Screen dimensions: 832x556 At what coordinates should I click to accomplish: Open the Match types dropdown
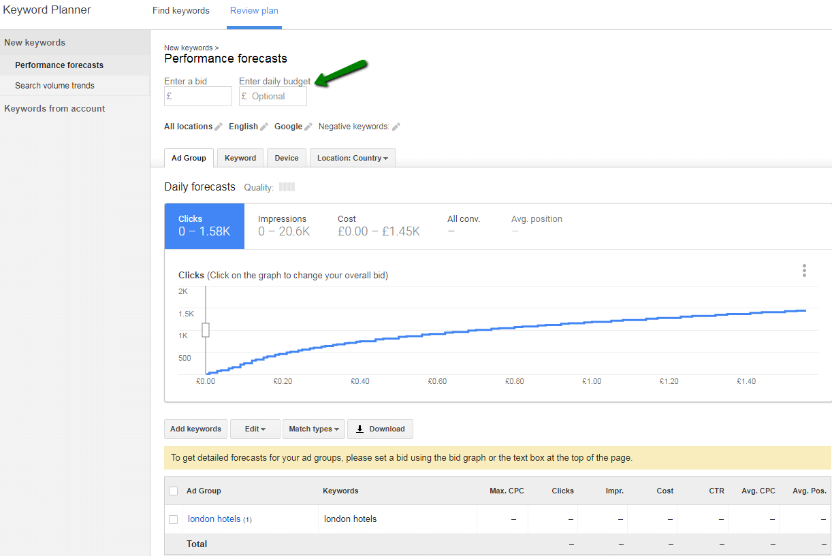click(x=313, y=429)
